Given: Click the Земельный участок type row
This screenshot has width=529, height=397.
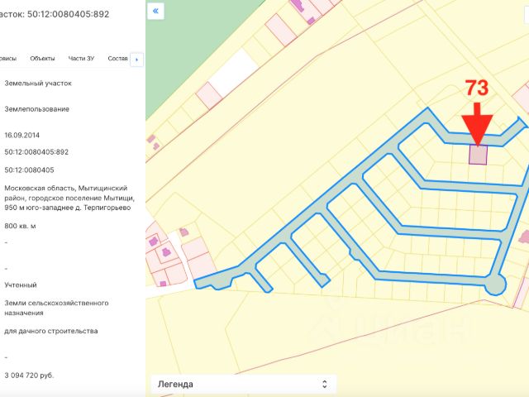Looking at the screenshot, I should point(38,83).
